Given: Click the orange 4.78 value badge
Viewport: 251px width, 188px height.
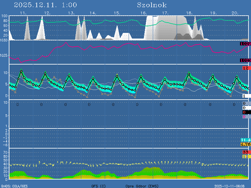Looking at the screenshot, I should point(245,144).
